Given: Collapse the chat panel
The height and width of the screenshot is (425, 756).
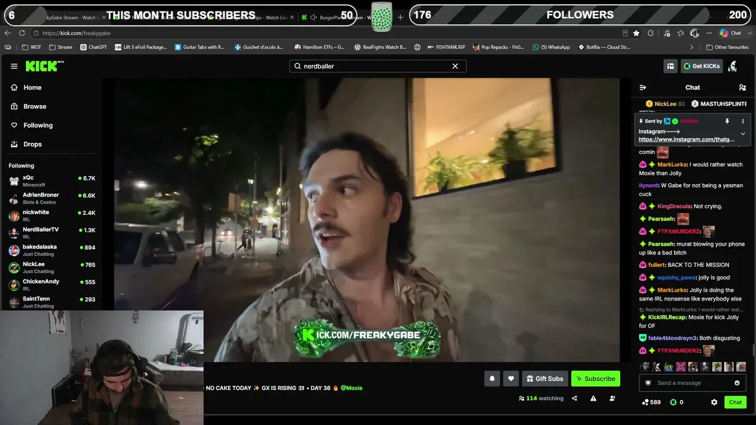Looking at the screenshot, I should [x=643, y=87].
